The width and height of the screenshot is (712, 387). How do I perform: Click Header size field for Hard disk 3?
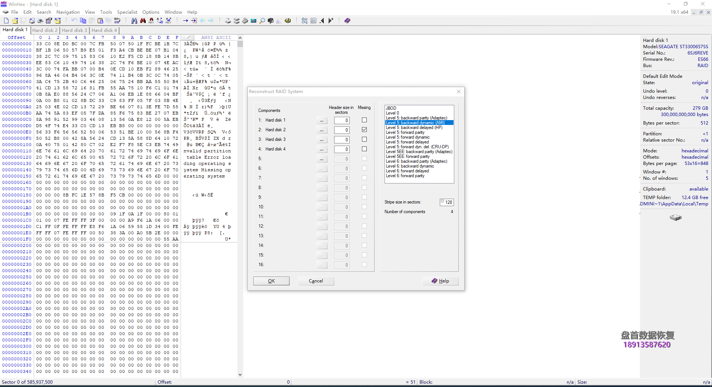point(342,140)
